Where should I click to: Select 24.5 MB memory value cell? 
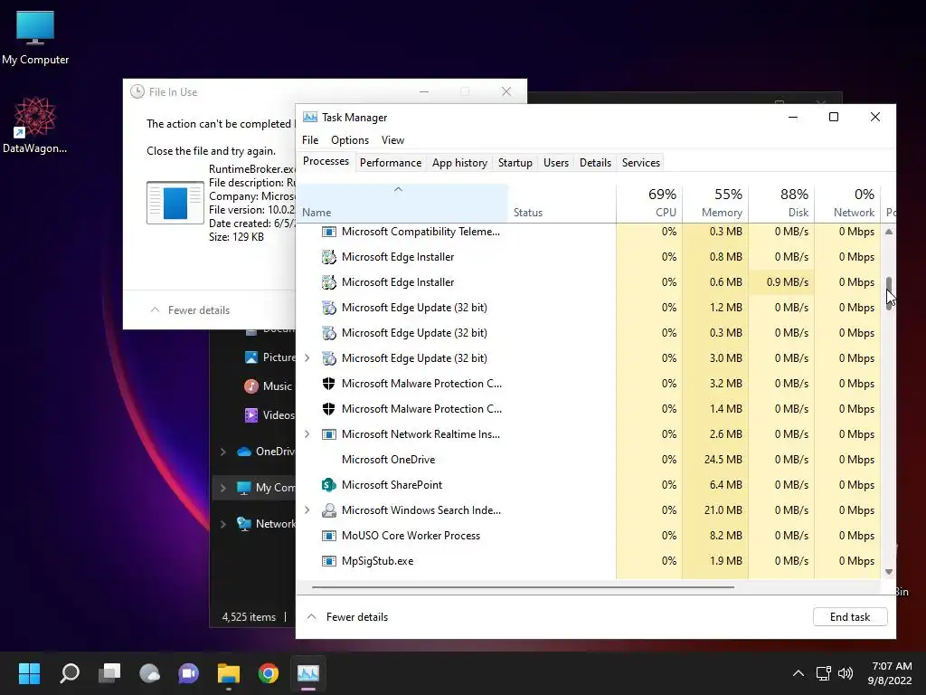(x=715, y=460)
